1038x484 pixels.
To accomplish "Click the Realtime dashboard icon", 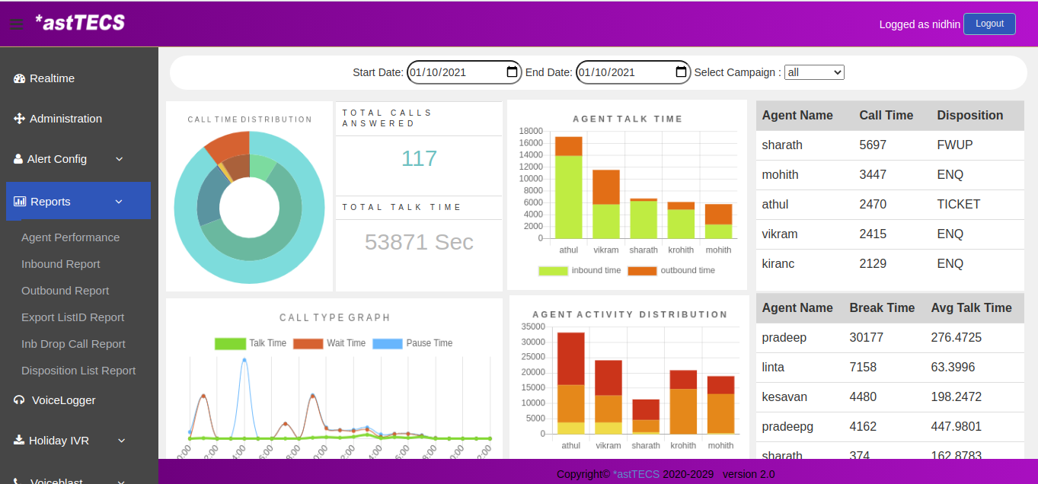I will (20, 78).
